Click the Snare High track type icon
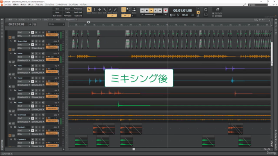Image resolution: width=278 pixels, height=156 pixels. tap(15, 41)
